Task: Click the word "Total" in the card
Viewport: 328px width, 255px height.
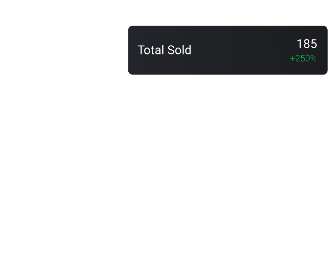Action: pyautogui.click(x=151, y=50)
